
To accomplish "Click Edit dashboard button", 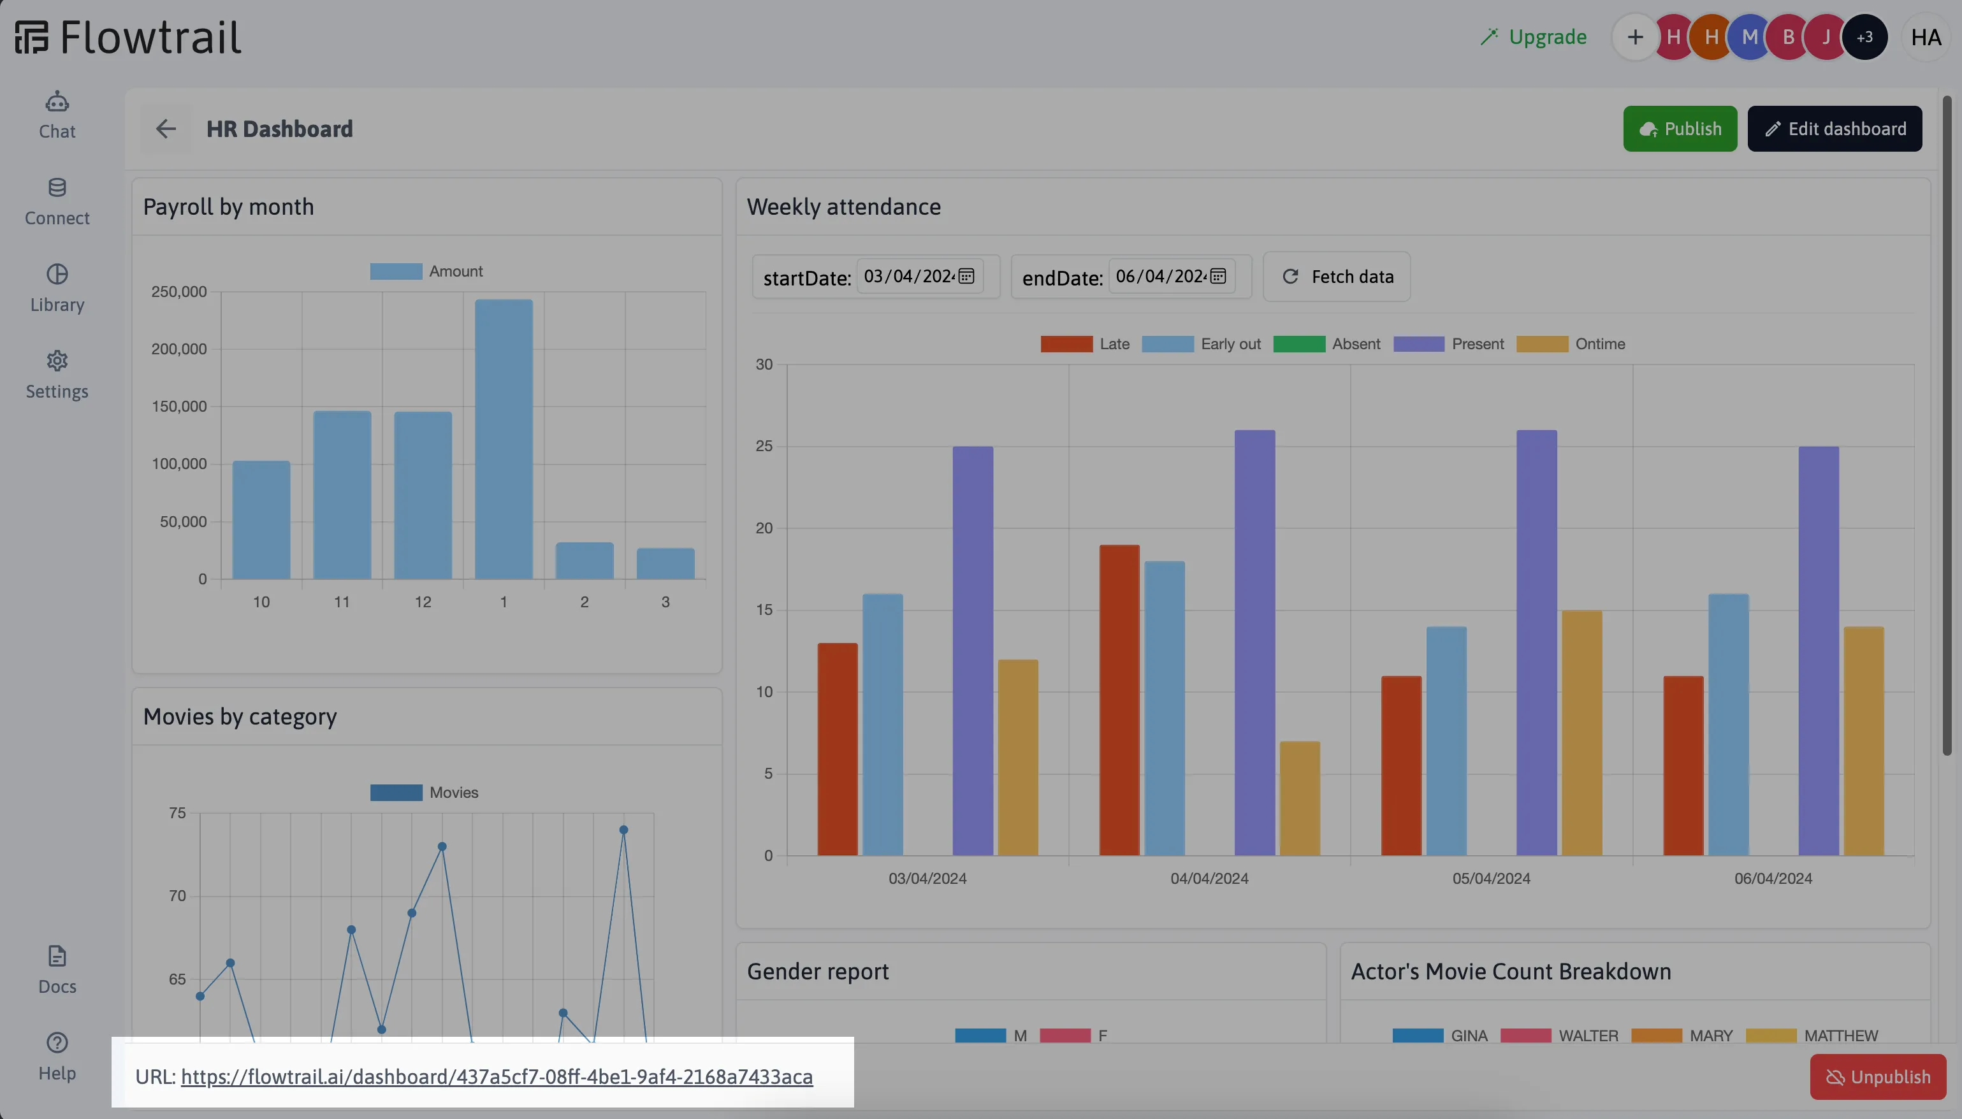I will tap(1835, 128).
